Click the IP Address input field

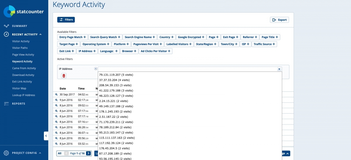pos(187,69)
